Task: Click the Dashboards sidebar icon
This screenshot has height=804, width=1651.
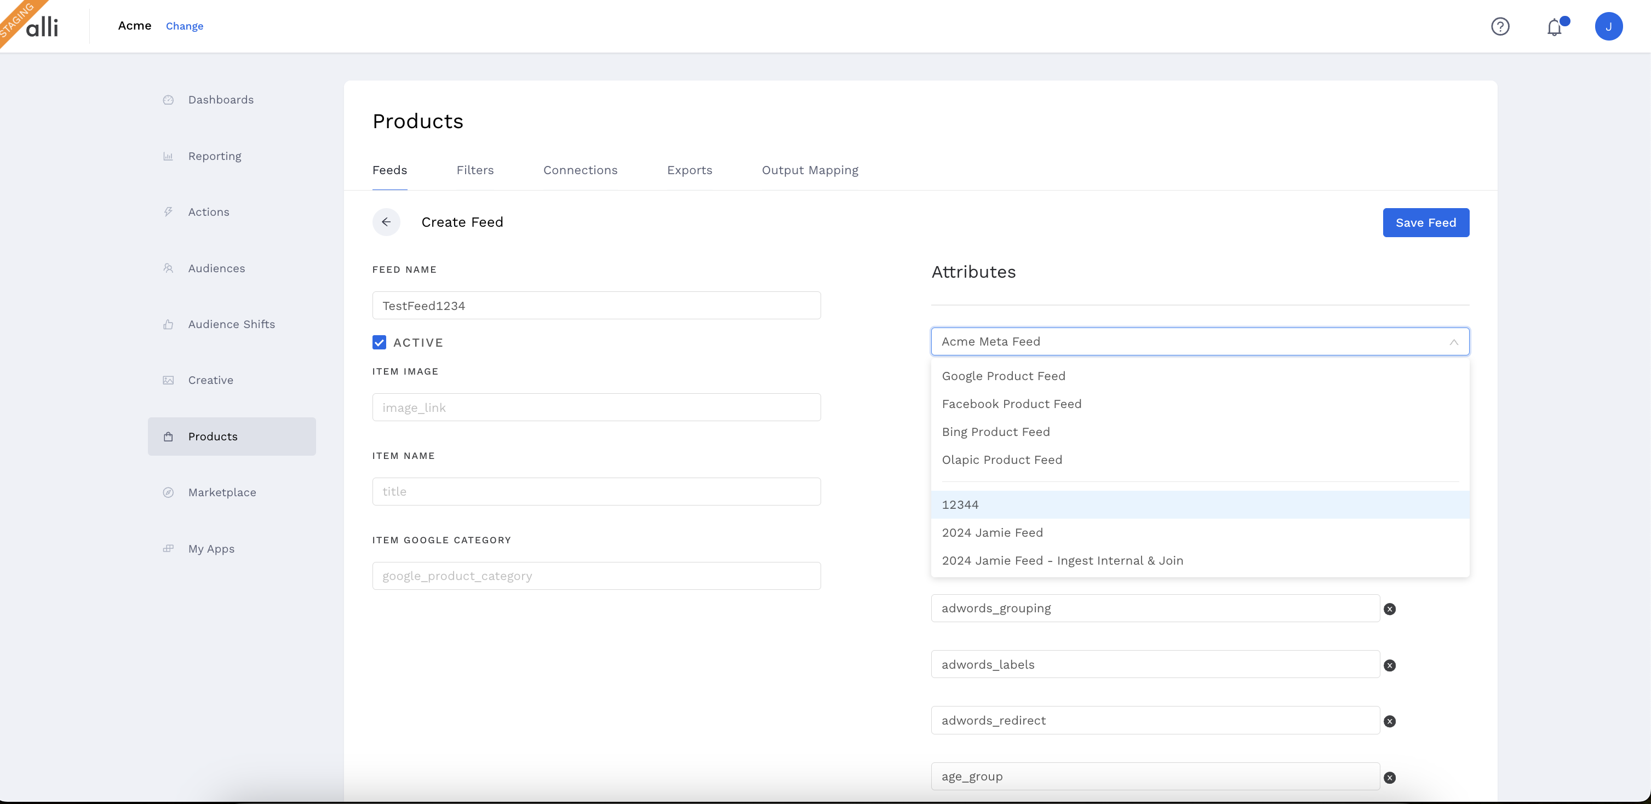Action: pos(168,100)
